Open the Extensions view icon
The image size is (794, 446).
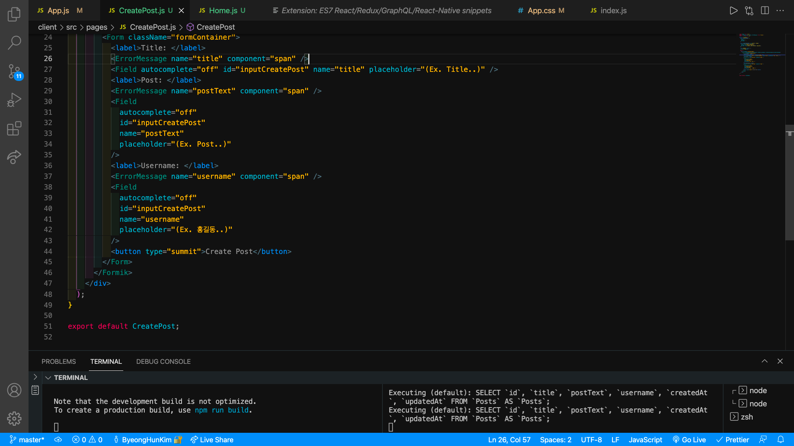[x=14, y=128]
